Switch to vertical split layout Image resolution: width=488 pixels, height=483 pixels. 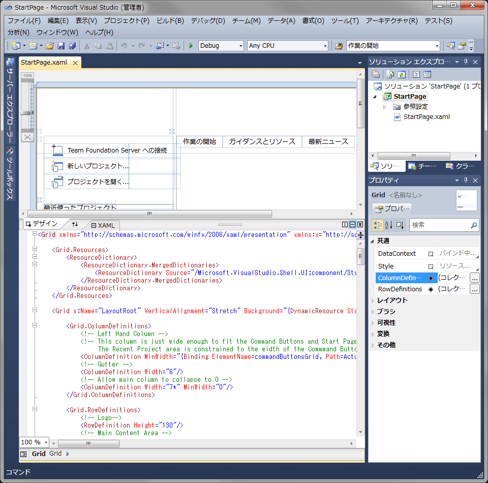(x=345, y=224)
